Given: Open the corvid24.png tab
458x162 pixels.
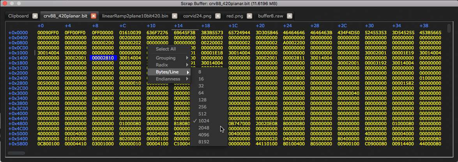Looking at the screenshot, I should point(198,16).
